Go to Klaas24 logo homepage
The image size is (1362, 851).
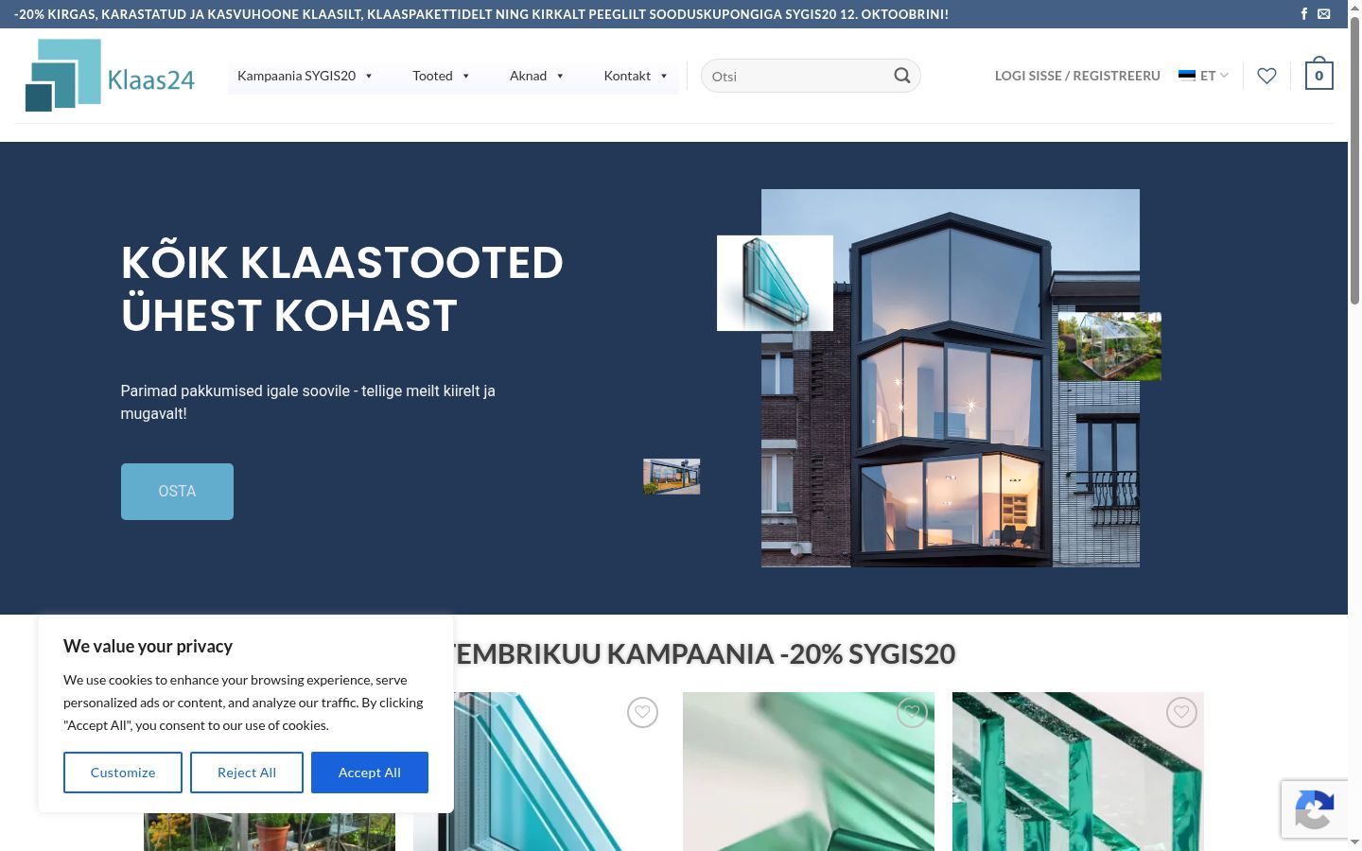(110, 76)
